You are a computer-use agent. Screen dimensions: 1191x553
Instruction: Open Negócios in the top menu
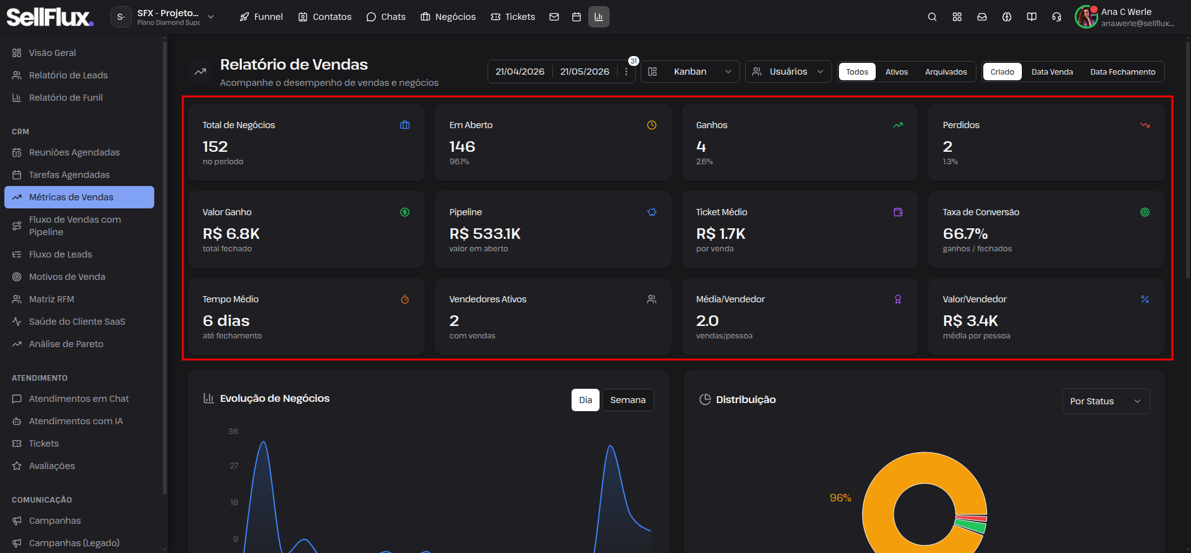tap(448, 17)
